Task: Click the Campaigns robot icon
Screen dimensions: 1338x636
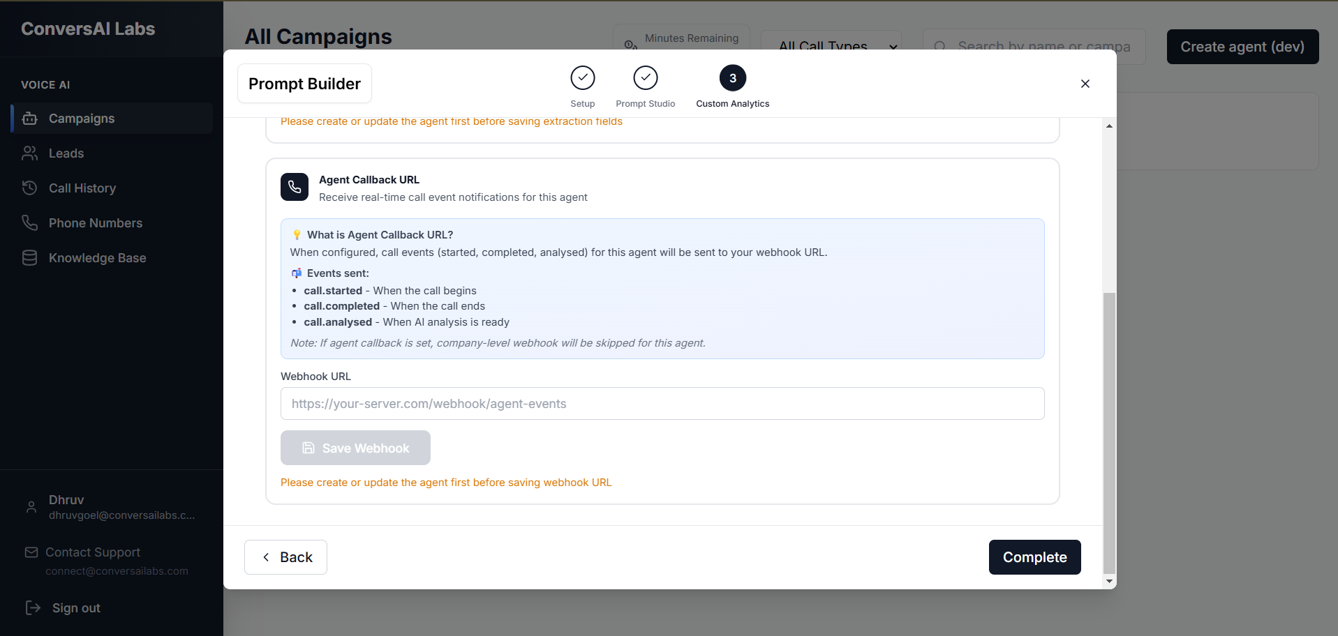Action: click(30, 119)
